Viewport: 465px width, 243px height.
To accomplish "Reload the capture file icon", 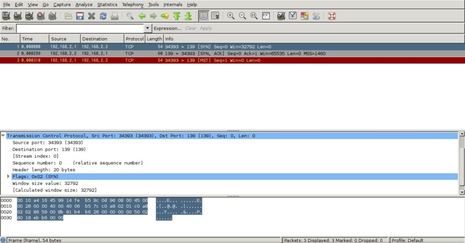I will click(x=103, y=16).
